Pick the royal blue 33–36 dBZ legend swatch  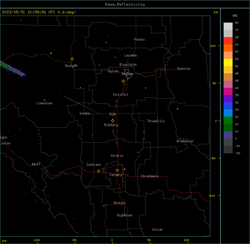click(228, 106)
